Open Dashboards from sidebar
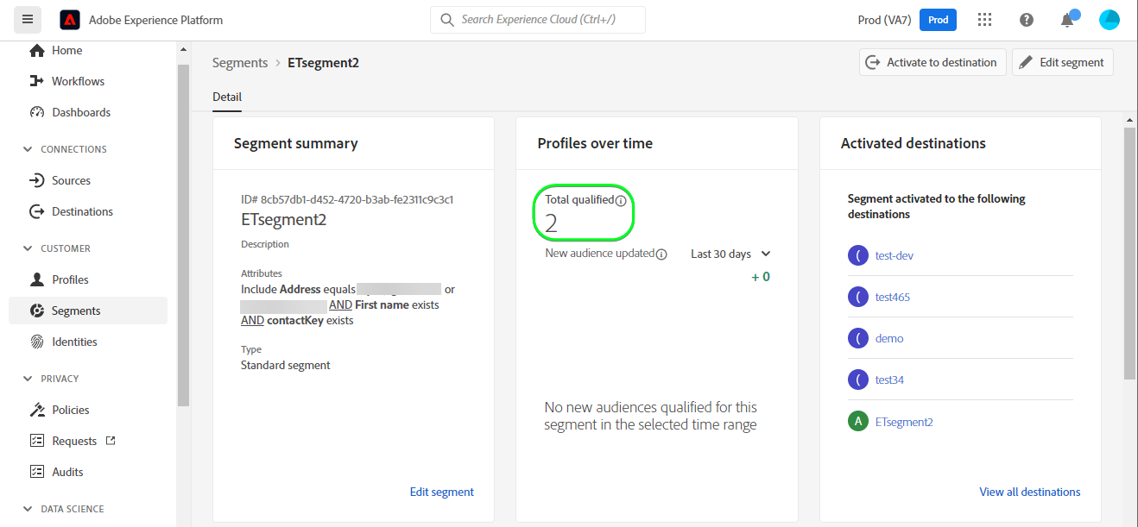The image size is (1138, 527). tap(81, 112)
